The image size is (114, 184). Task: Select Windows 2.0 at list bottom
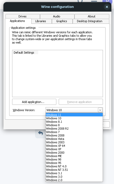pyautogui.click(x=74, y=180)
